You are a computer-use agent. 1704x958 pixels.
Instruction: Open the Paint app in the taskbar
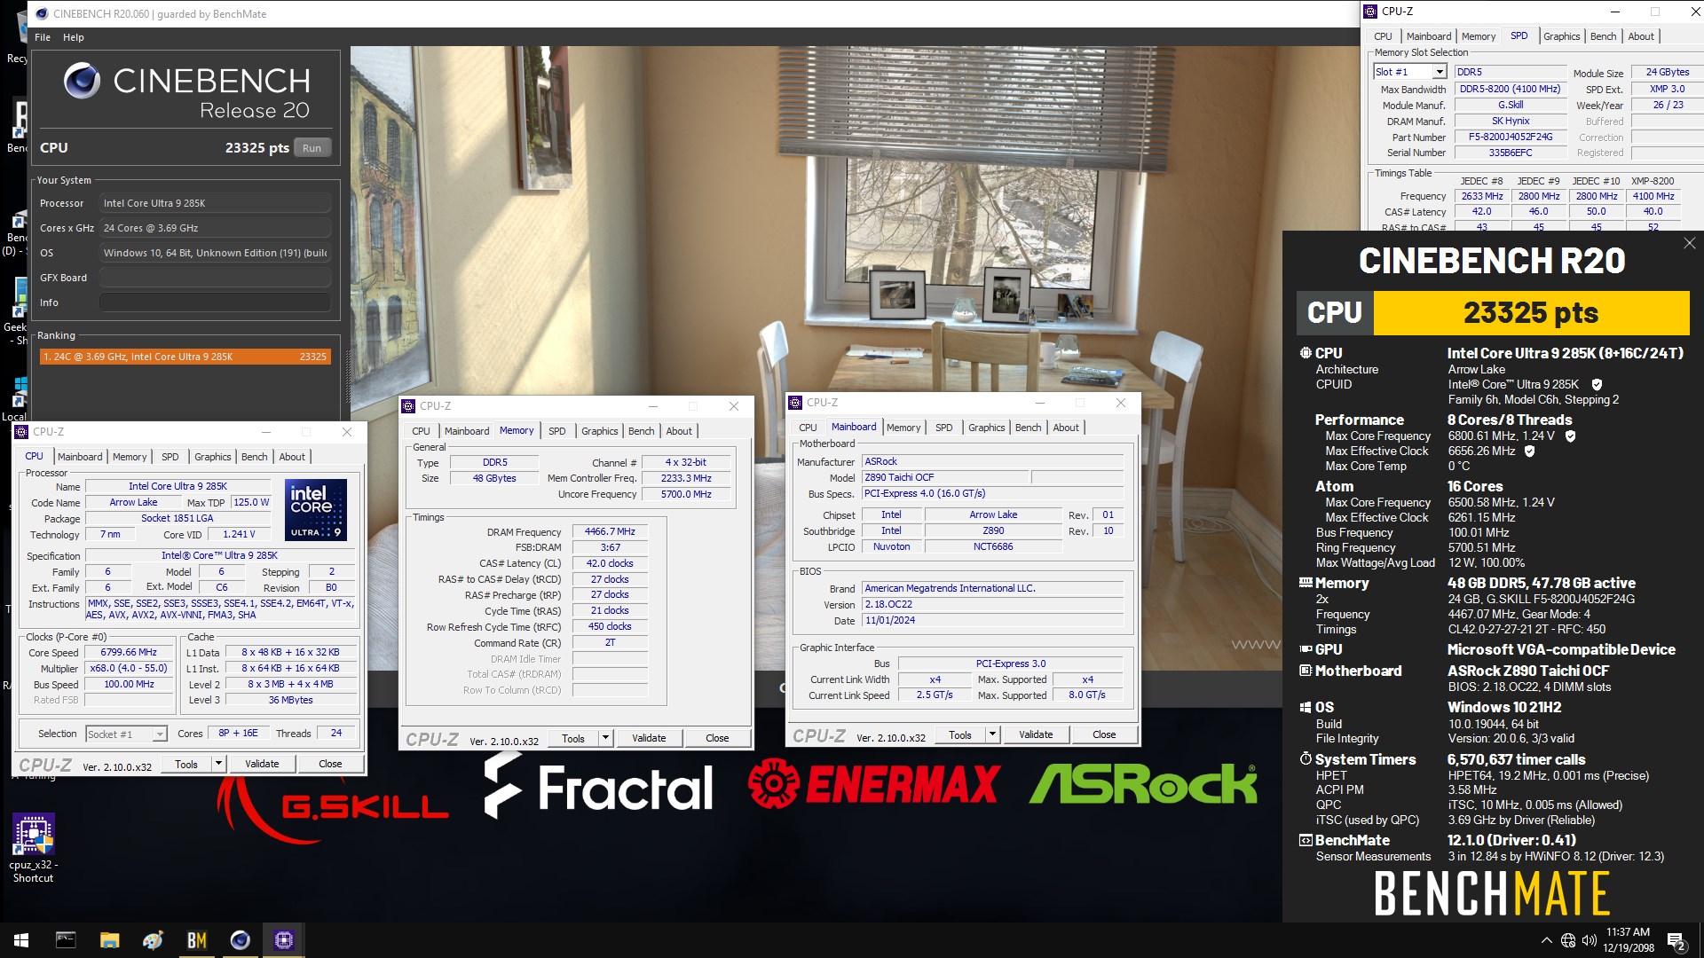[x=153, y=940]
